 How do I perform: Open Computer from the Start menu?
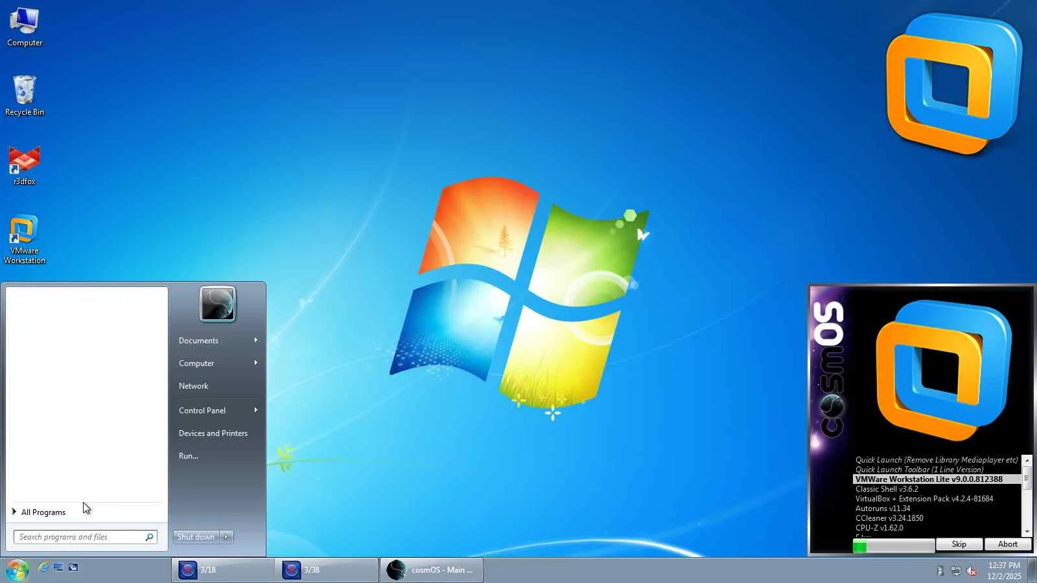(218, 363)
